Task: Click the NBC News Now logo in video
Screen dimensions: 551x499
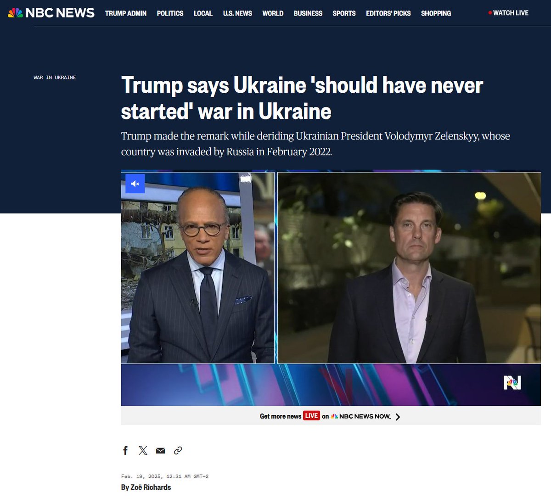Action: 512,382
